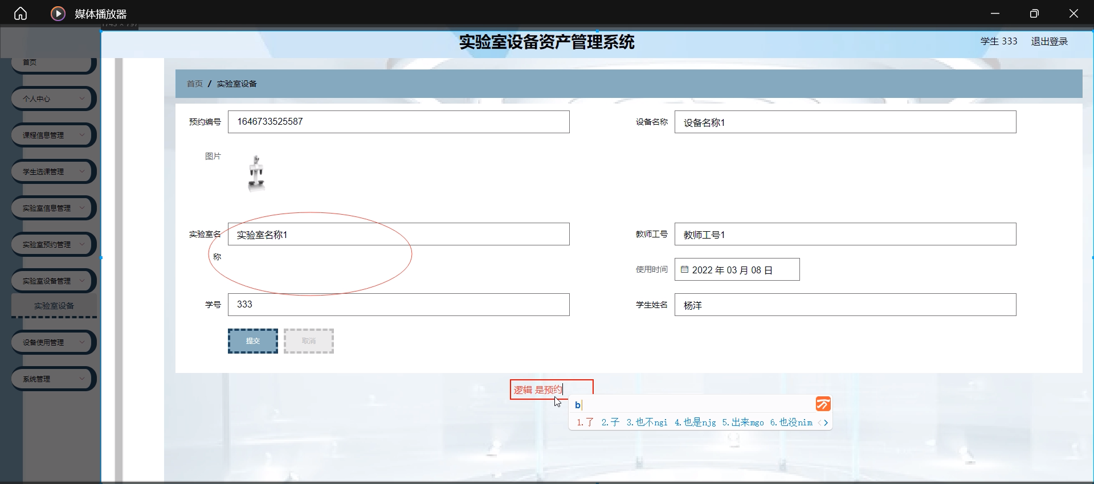
Task: Click the 媒体播放器 window title
Action: coord(101,14)
